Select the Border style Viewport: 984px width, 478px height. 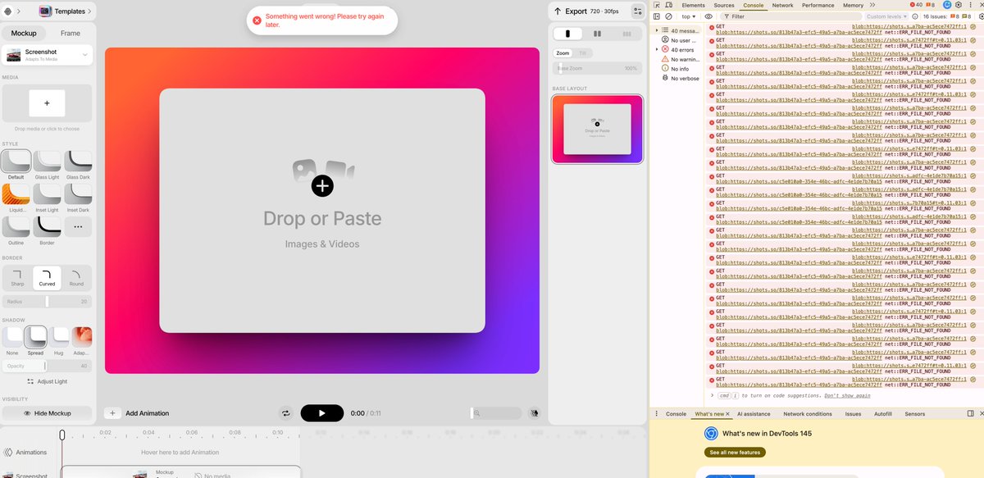[47, 226]
